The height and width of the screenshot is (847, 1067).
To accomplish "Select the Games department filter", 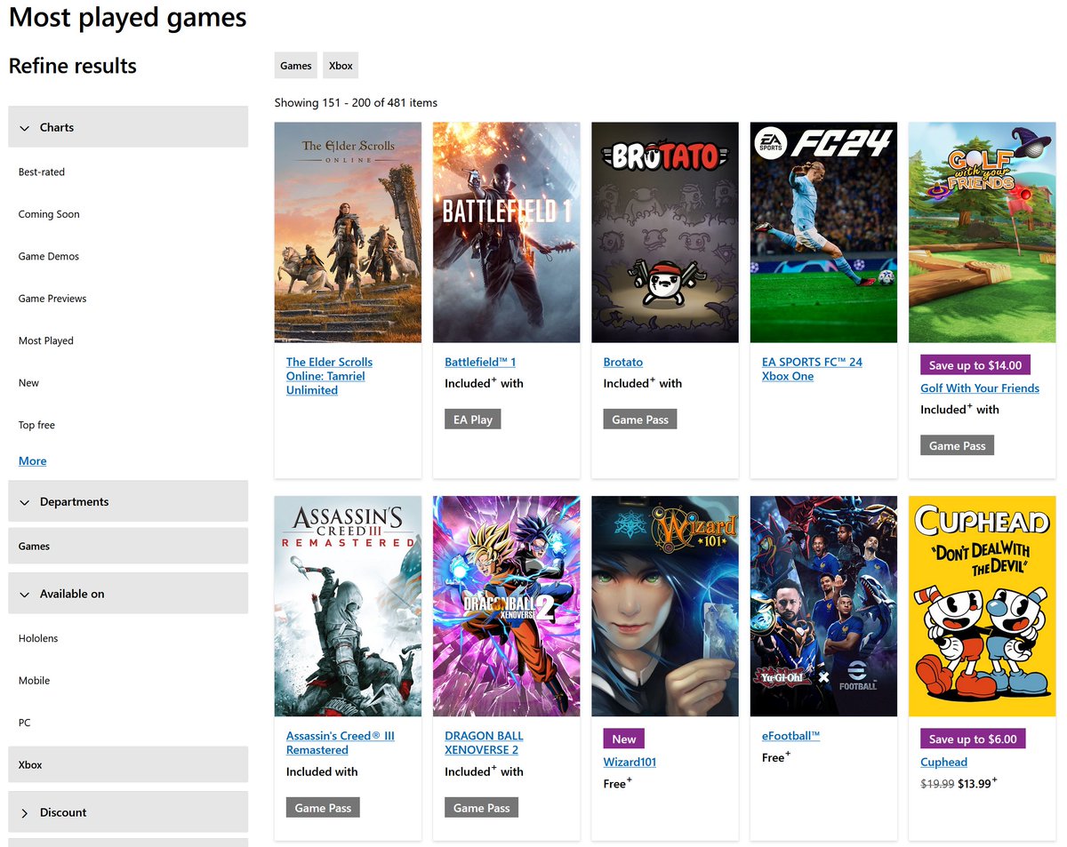I will point(128,546).
